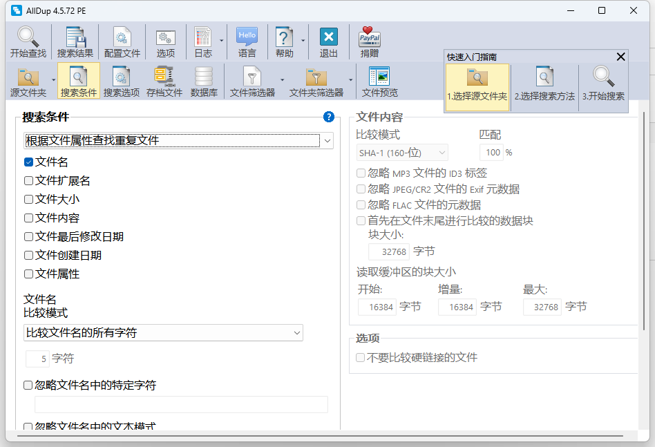
Task: Switch to the 搜索选项 tab
Action: coord(122,82)
